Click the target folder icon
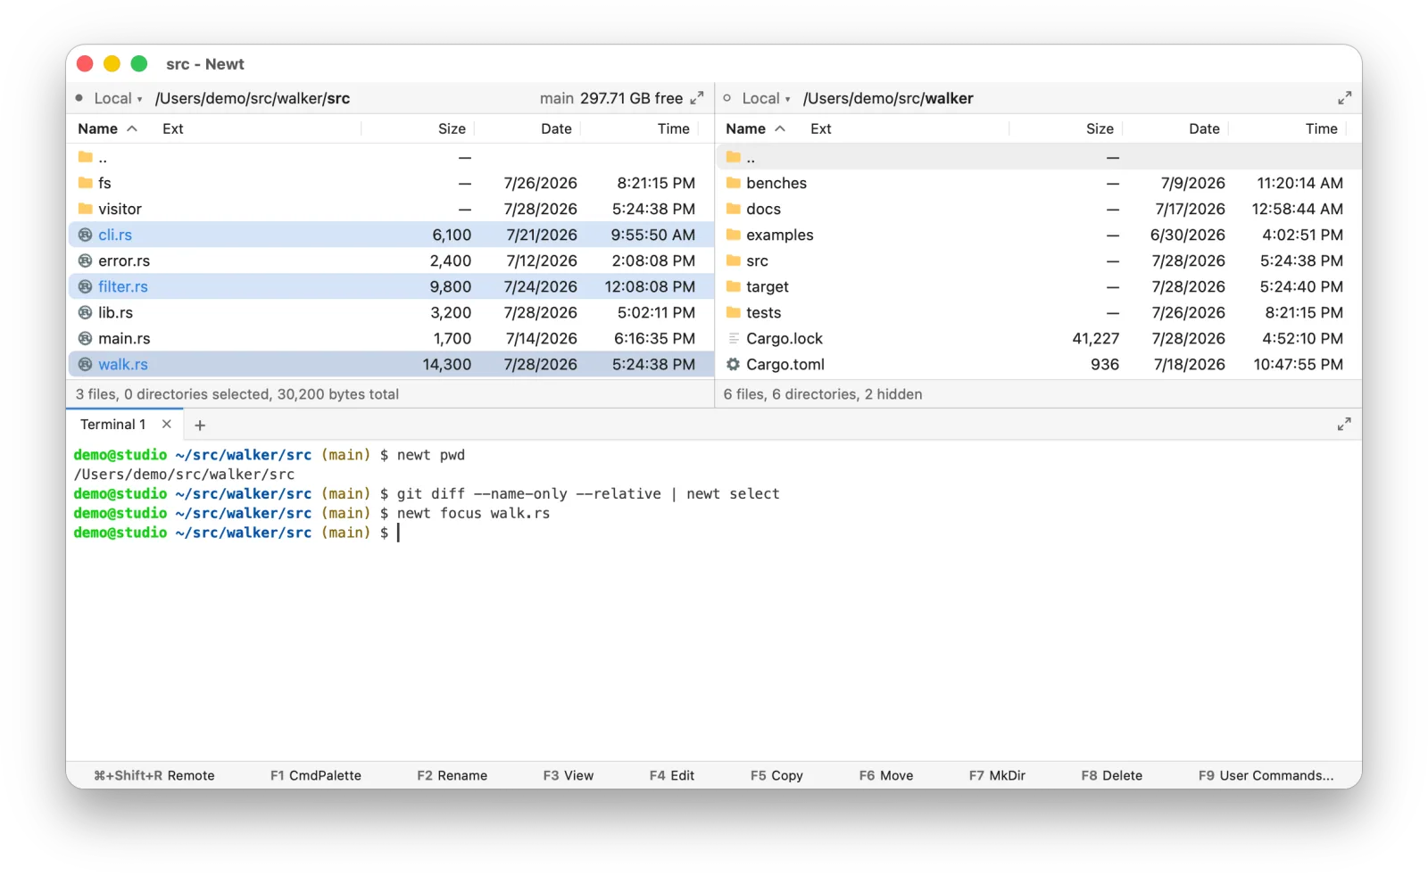Image resolution: width=1428 pixels, height=876 pixels. coord(733,286)
